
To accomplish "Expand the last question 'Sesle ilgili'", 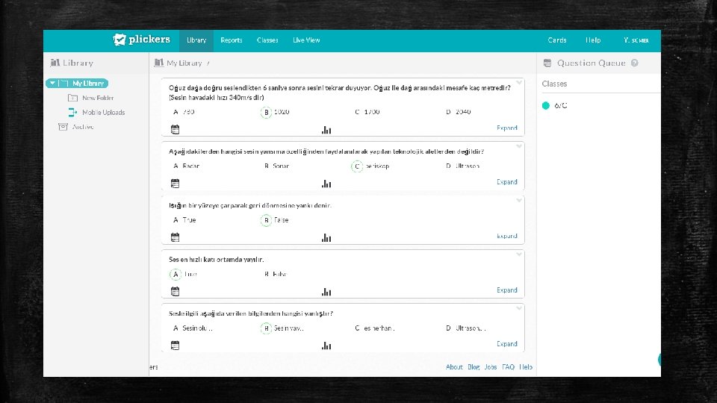I will (x=506, y=343).
